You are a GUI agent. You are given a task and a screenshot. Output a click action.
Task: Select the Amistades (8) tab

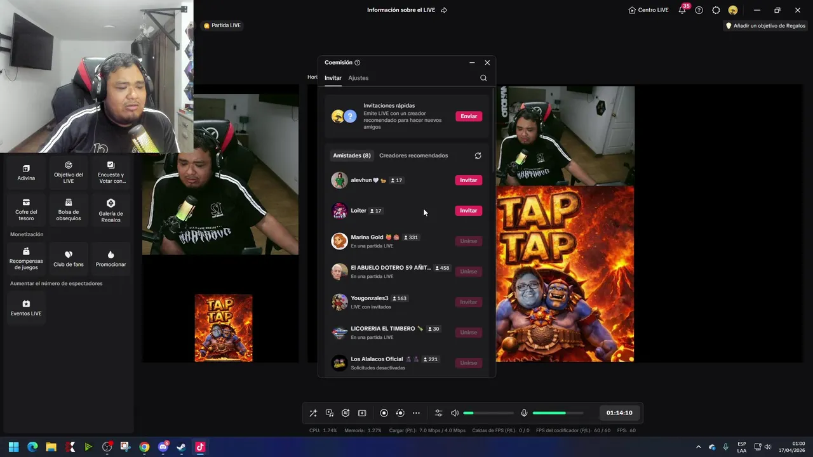(352, 156)
